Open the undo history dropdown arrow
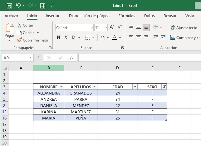Screen dimensions: 201x146 (x=23, y=6)
